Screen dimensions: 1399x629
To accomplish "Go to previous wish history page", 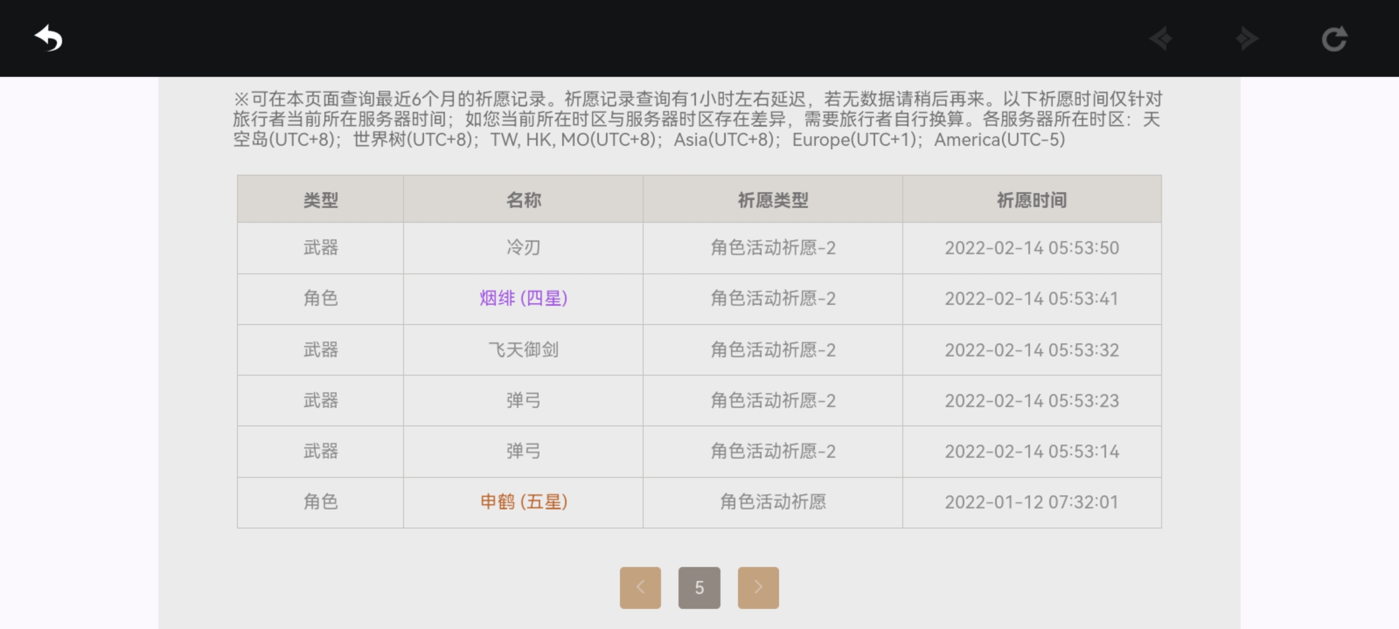I will click(x=640, y=588).
